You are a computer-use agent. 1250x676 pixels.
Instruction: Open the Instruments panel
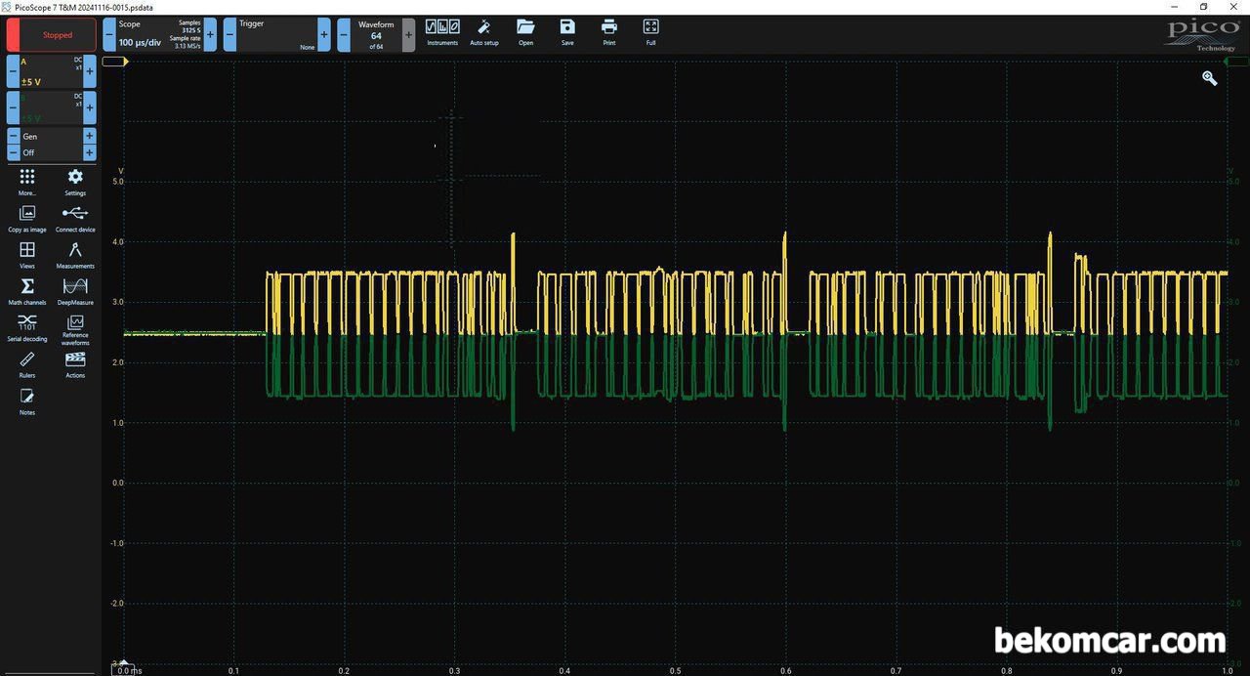(x=442, y=32)
